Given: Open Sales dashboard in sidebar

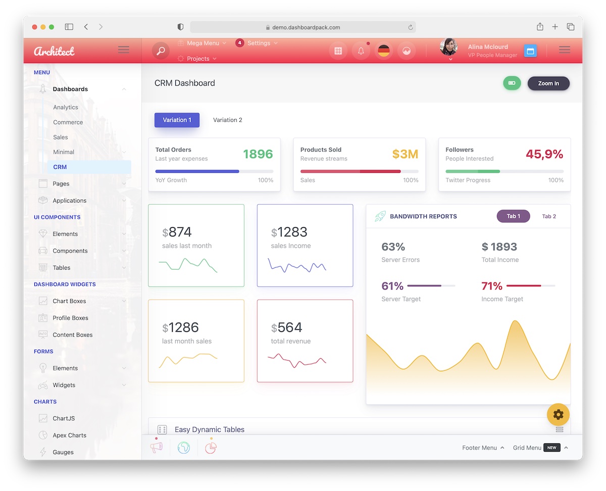Looking at the screenshot, I should [x=61, y=137].
